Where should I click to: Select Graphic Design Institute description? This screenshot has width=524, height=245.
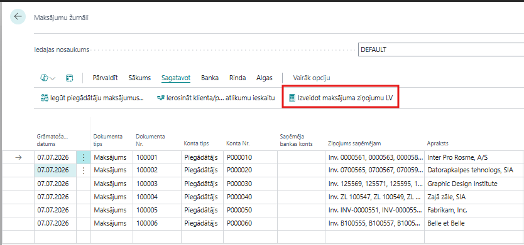pos(462,184)
